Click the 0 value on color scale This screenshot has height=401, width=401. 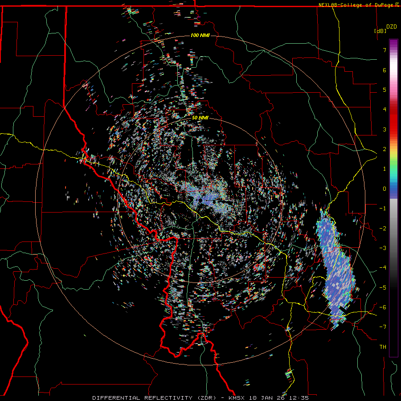click(385, 189)
